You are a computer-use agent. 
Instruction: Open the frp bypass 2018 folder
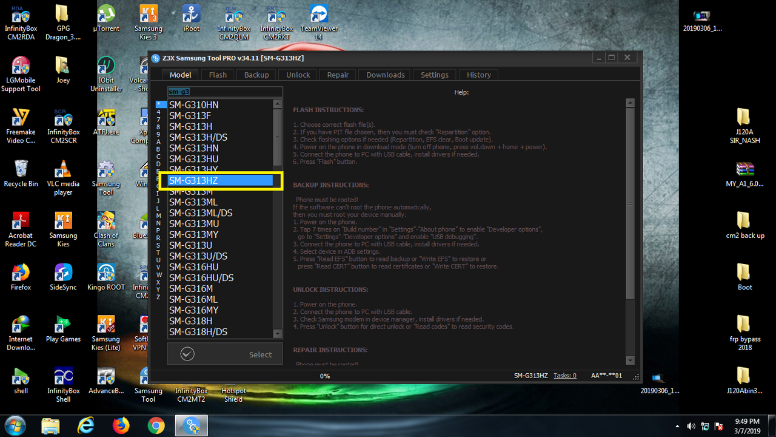pos(745,333)
